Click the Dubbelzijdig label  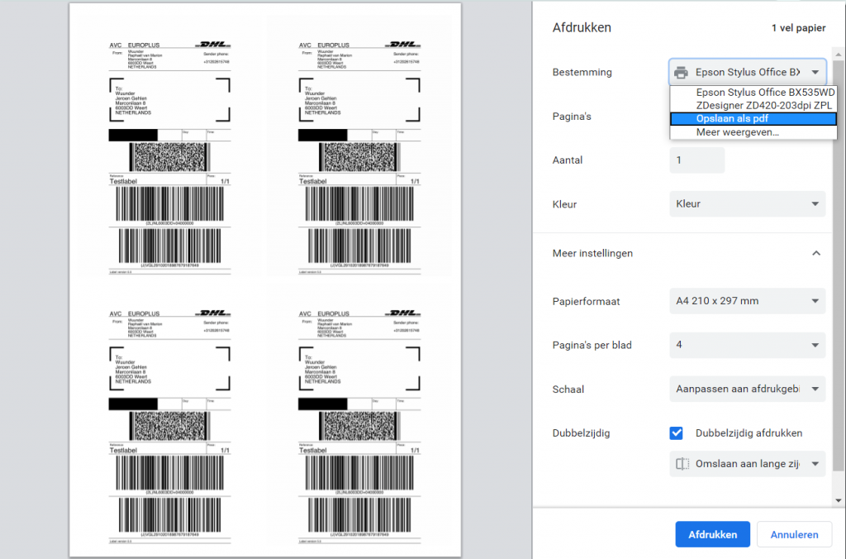coord(581,433)
